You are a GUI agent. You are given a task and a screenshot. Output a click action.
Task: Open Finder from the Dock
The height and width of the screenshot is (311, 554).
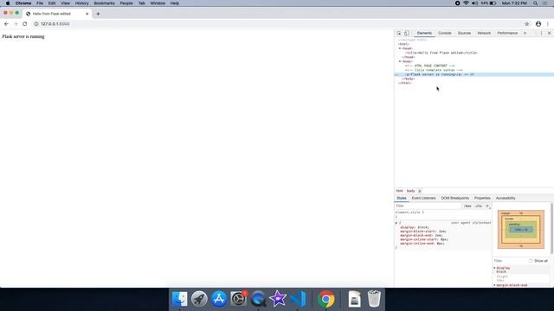pos(179,299)
